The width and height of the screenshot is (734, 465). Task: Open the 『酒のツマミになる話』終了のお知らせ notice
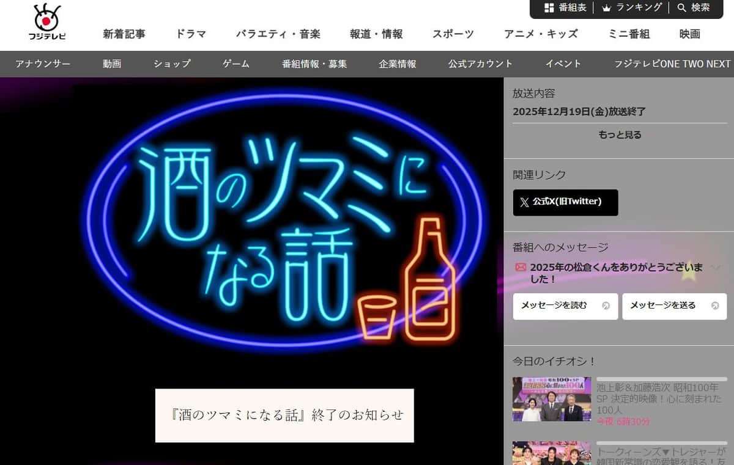(286, 415)
